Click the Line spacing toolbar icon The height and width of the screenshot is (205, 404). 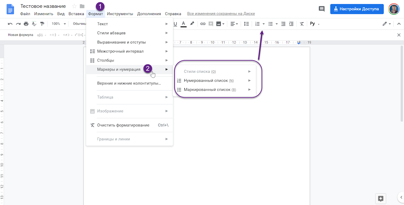coord(246,24)
